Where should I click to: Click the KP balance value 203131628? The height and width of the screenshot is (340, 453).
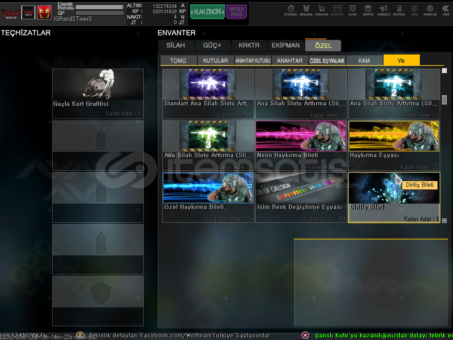[165, 12]
